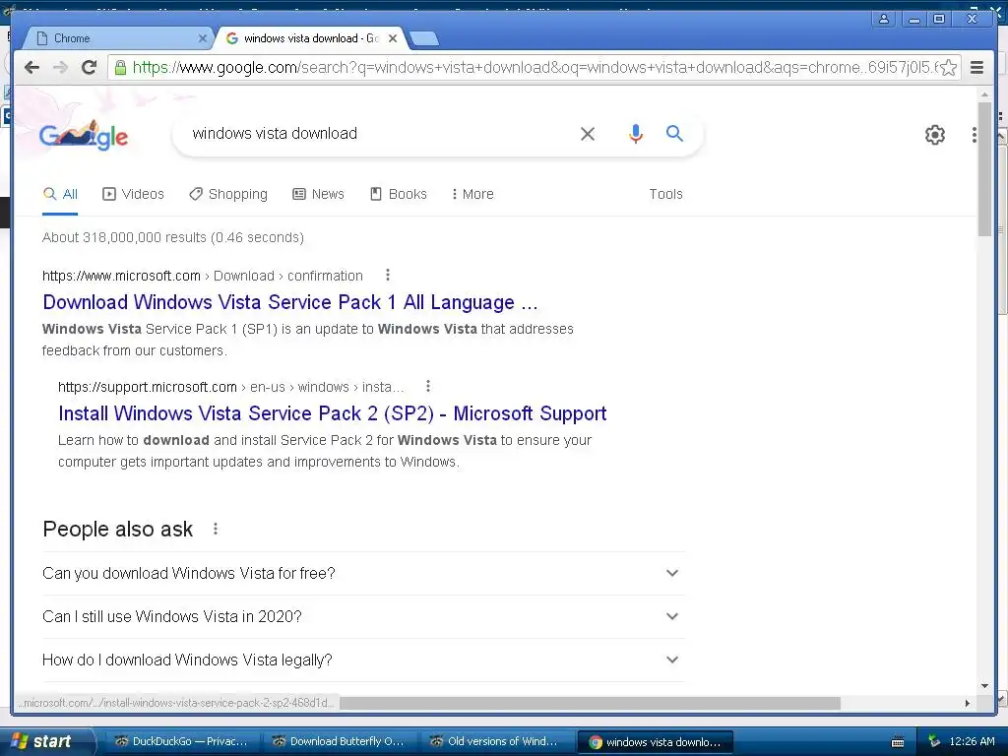Reload the Google search page
Screen dimensions: 1008x756
pos(90,67)
